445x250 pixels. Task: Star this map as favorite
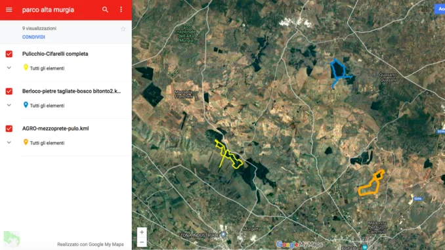123,29
